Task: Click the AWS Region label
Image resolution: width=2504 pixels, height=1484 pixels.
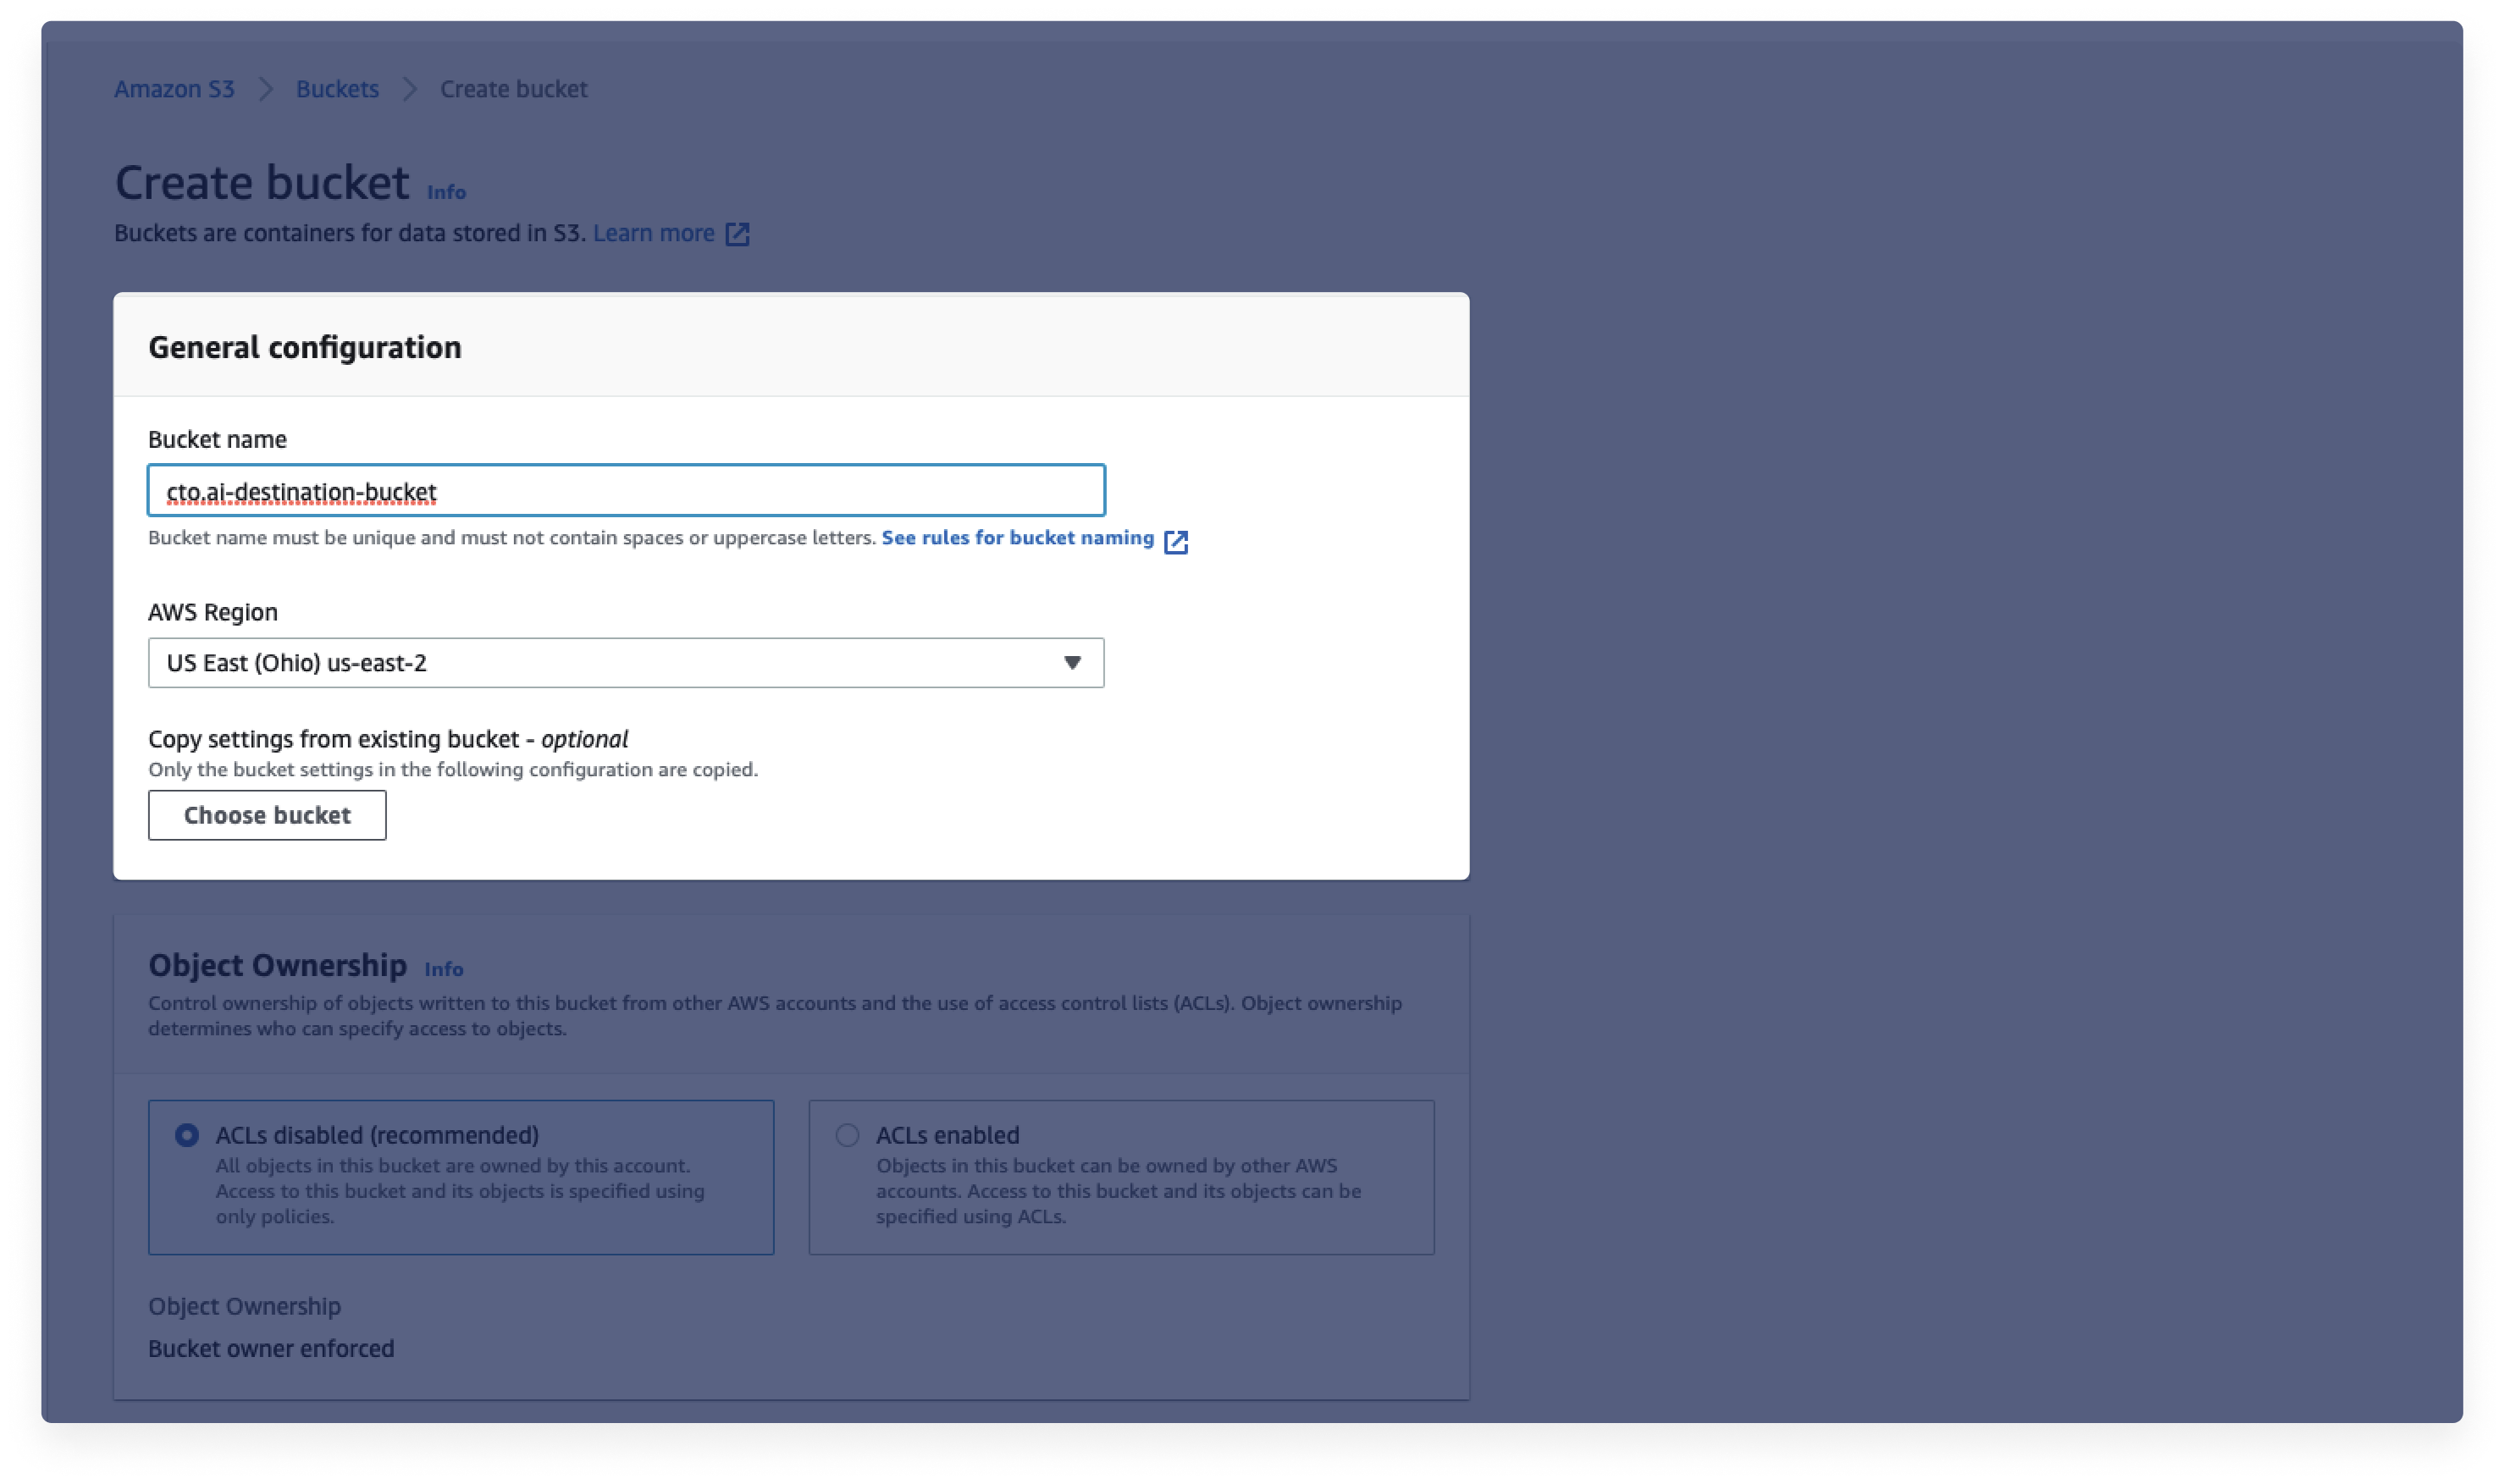Action: pos(213,612)
